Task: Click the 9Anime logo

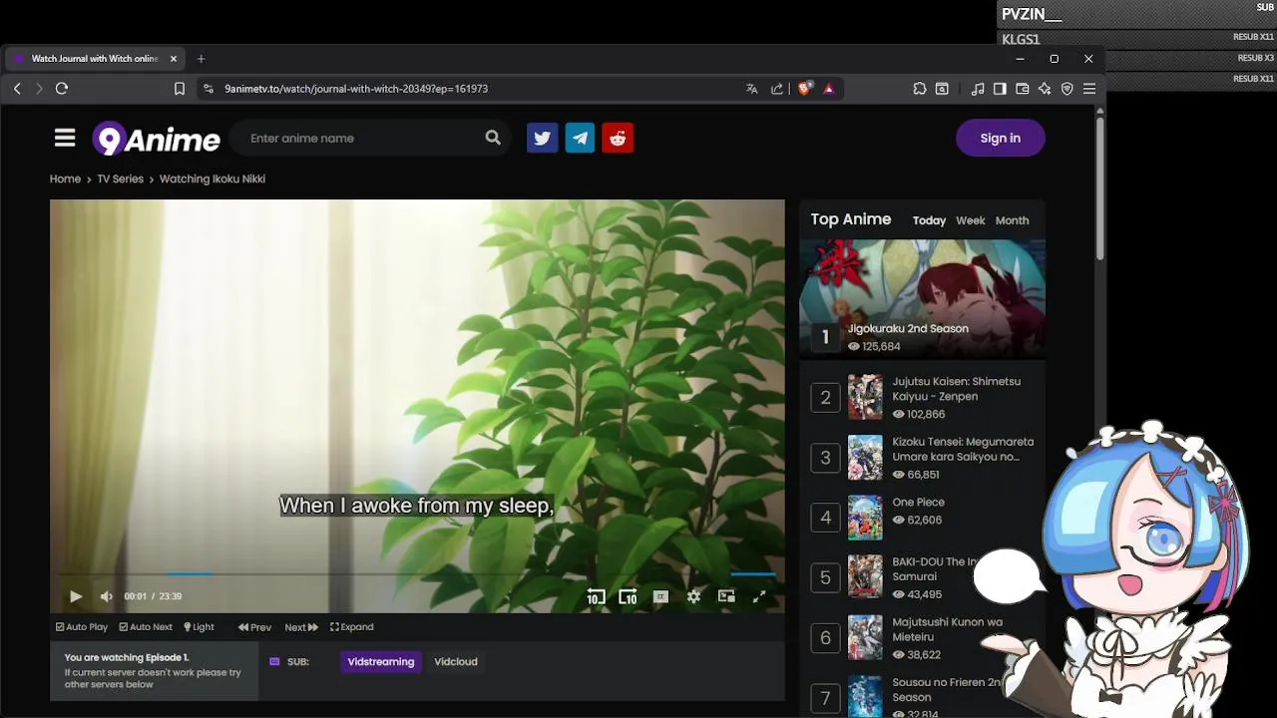Action: [157, 139]
